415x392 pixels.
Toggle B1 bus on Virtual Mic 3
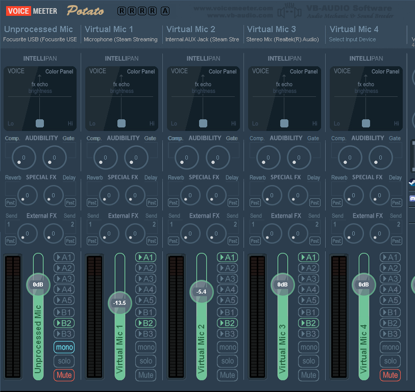point(309,312)
